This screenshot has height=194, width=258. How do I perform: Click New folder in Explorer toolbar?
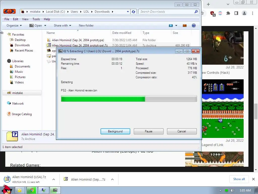coord(86,26)
